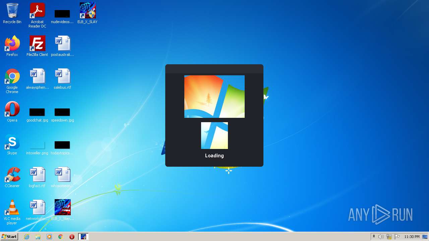Click the small square image above Loading

tap(214, 136)
